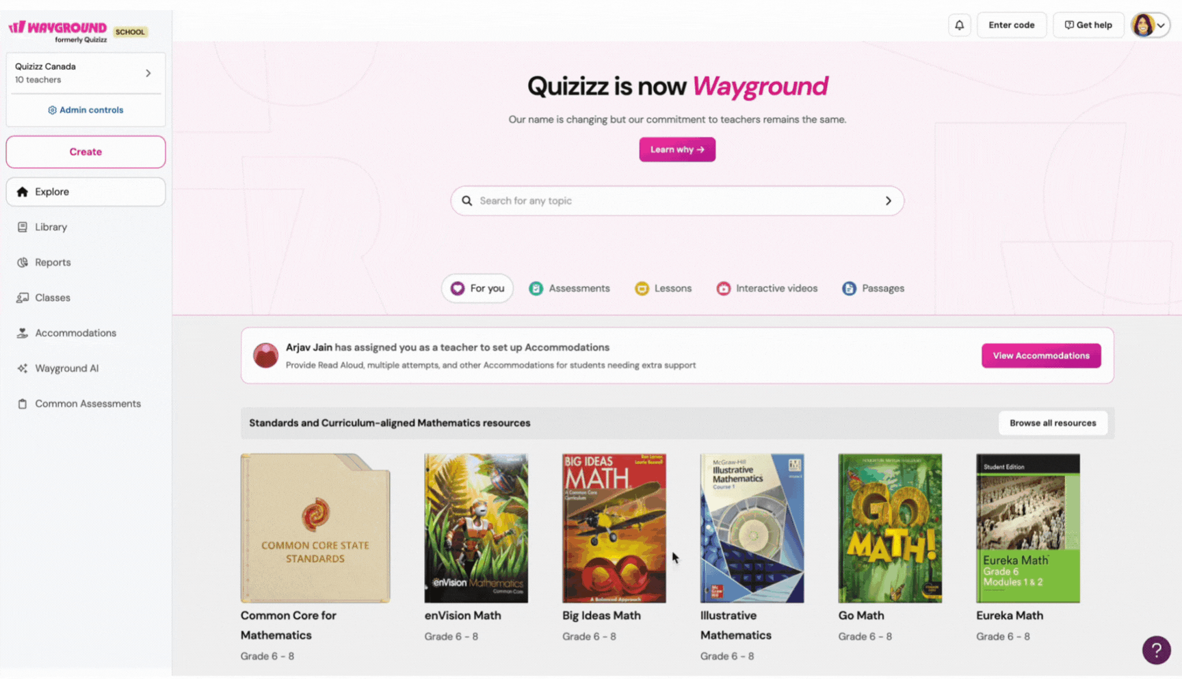Expand the Quizizz Canada organization chevron
Image resolution: width=1182 pixels, height=679 pixels.
(x=148, y=73)
